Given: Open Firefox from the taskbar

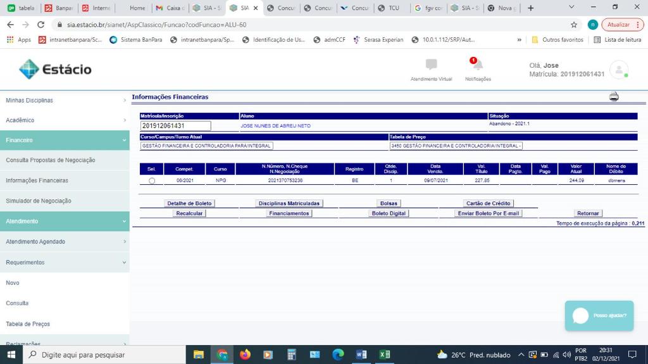Looking at the screenshot, I should click(x=245, y=355).
